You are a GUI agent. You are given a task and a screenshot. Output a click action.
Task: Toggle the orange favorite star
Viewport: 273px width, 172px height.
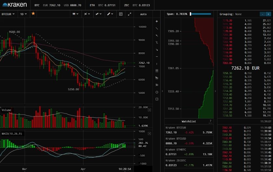[33, 14]
